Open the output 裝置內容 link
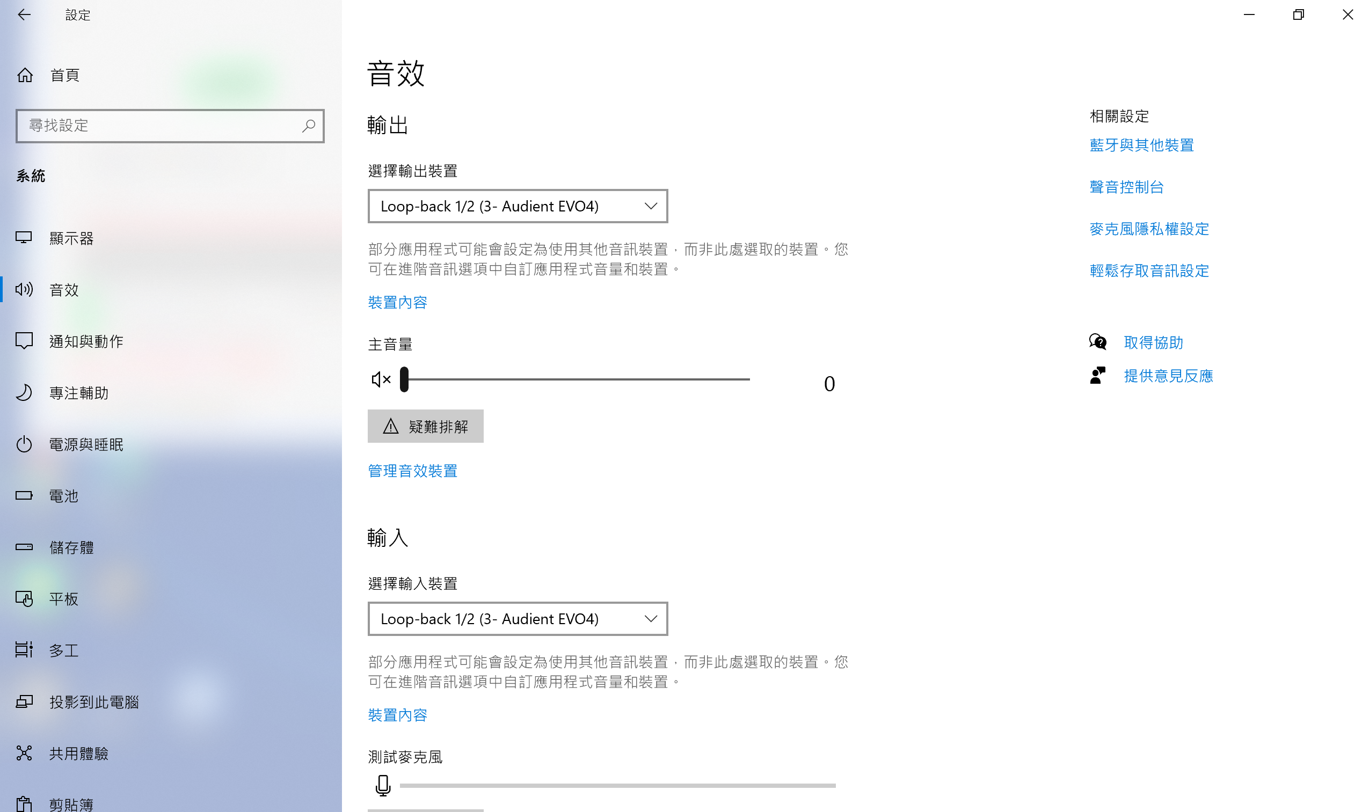The width and height of the screenshot is (1362, 812). pos(397,302)
